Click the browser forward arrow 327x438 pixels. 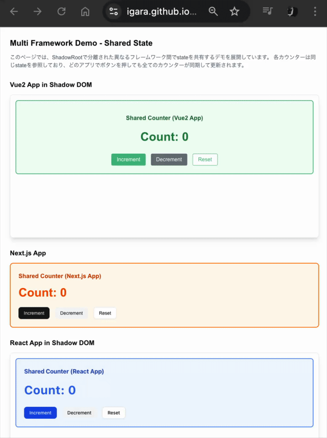38,12
